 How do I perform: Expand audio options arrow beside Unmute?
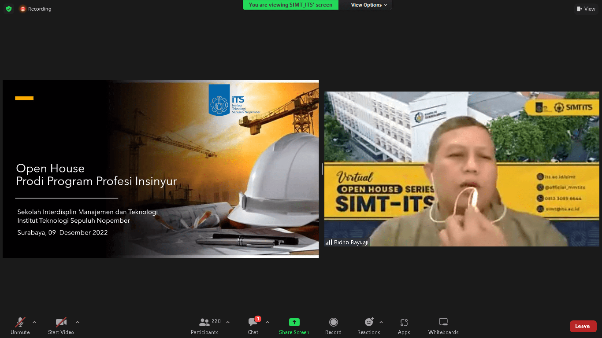[x=34, y=322]
